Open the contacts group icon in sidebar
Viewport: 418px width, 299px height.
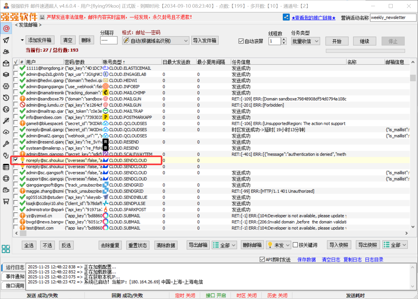pos(6,52)
